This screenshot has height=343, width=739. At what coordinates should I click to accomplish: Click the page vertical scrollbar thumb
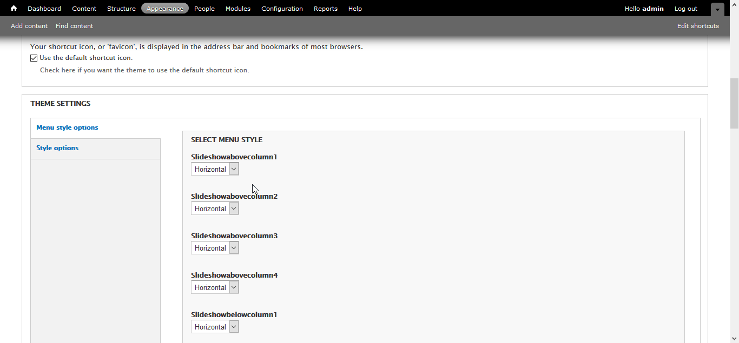[734, 103]
